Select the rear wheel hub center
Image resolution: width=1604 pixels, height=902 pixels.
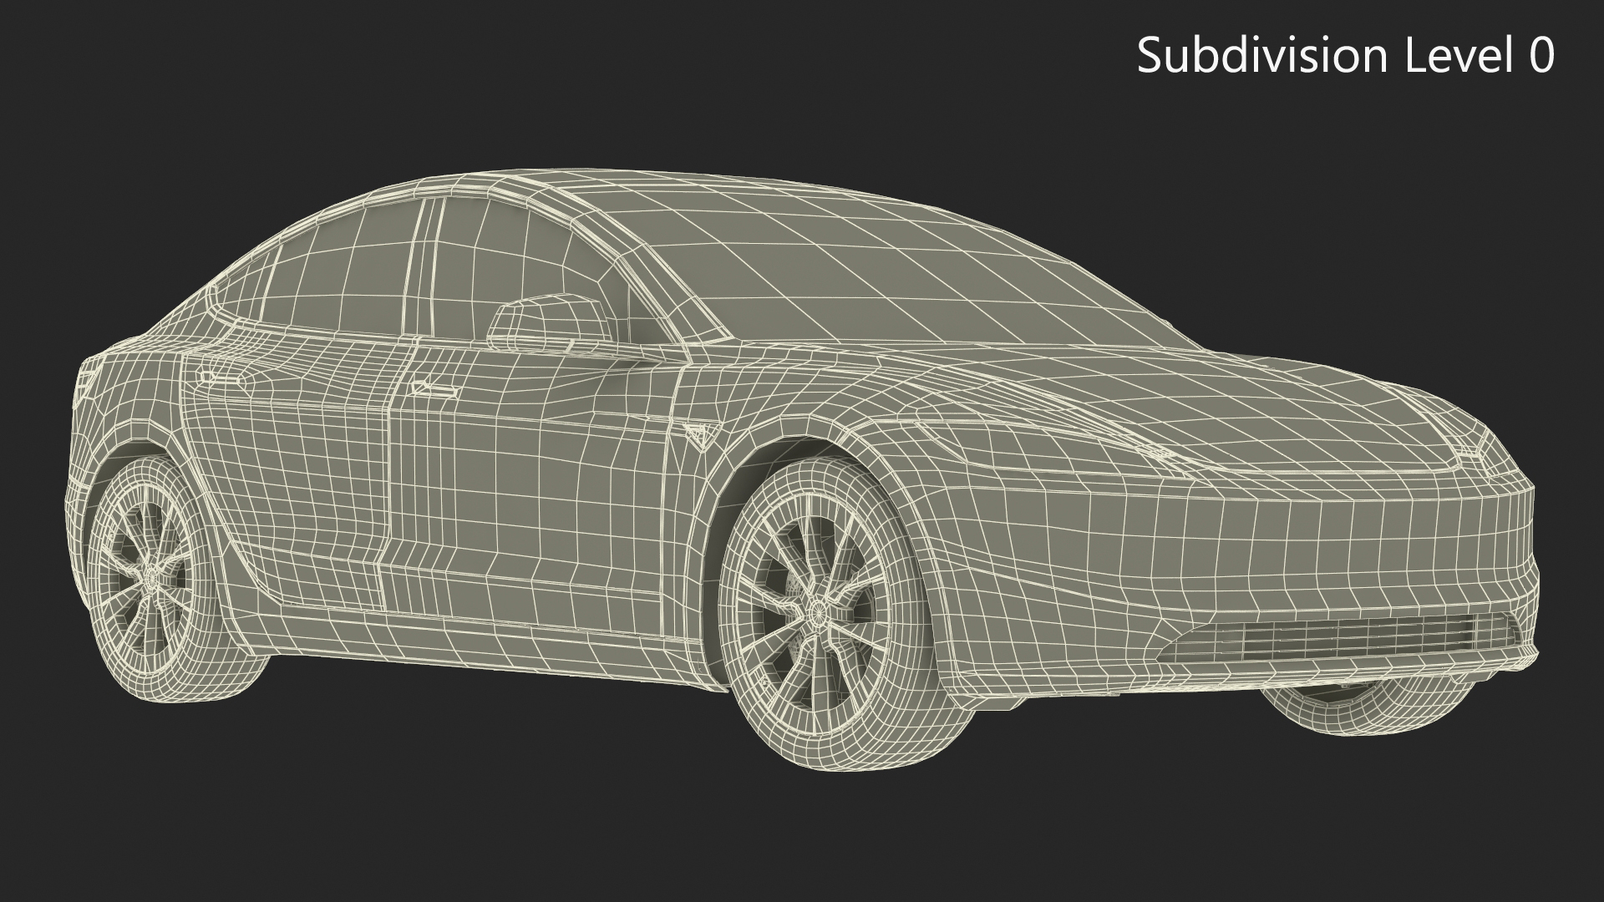click(x=153, y=575)
